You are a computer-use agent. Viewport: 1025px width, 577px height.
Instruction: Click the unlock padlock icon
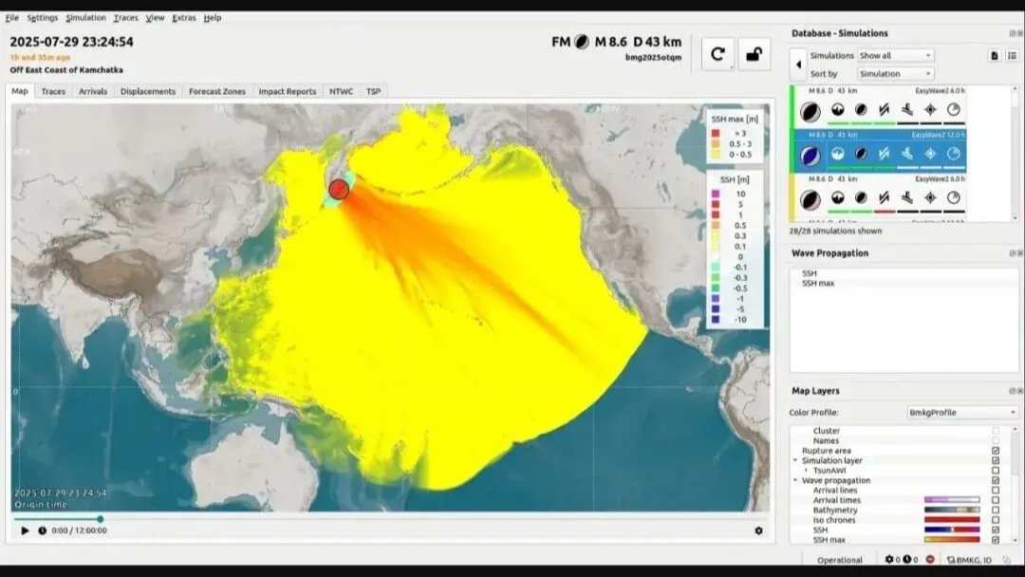click(x=754, y=54)
